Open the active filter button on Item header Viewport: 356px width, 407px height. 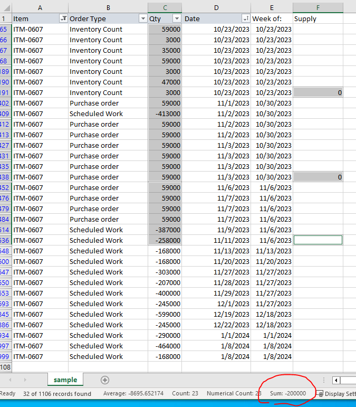[63, 18]
